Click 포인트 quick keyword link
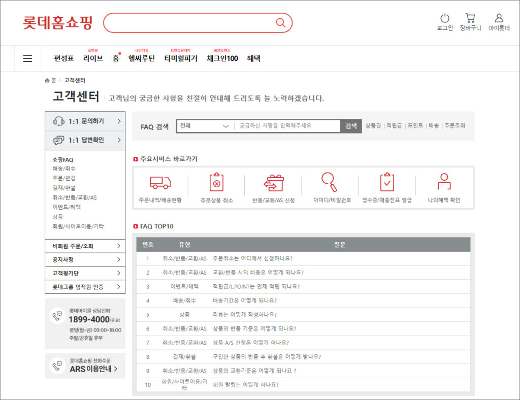Image resolution: width=520 pixels, height=400 pixels. click(x=415, y=125)
